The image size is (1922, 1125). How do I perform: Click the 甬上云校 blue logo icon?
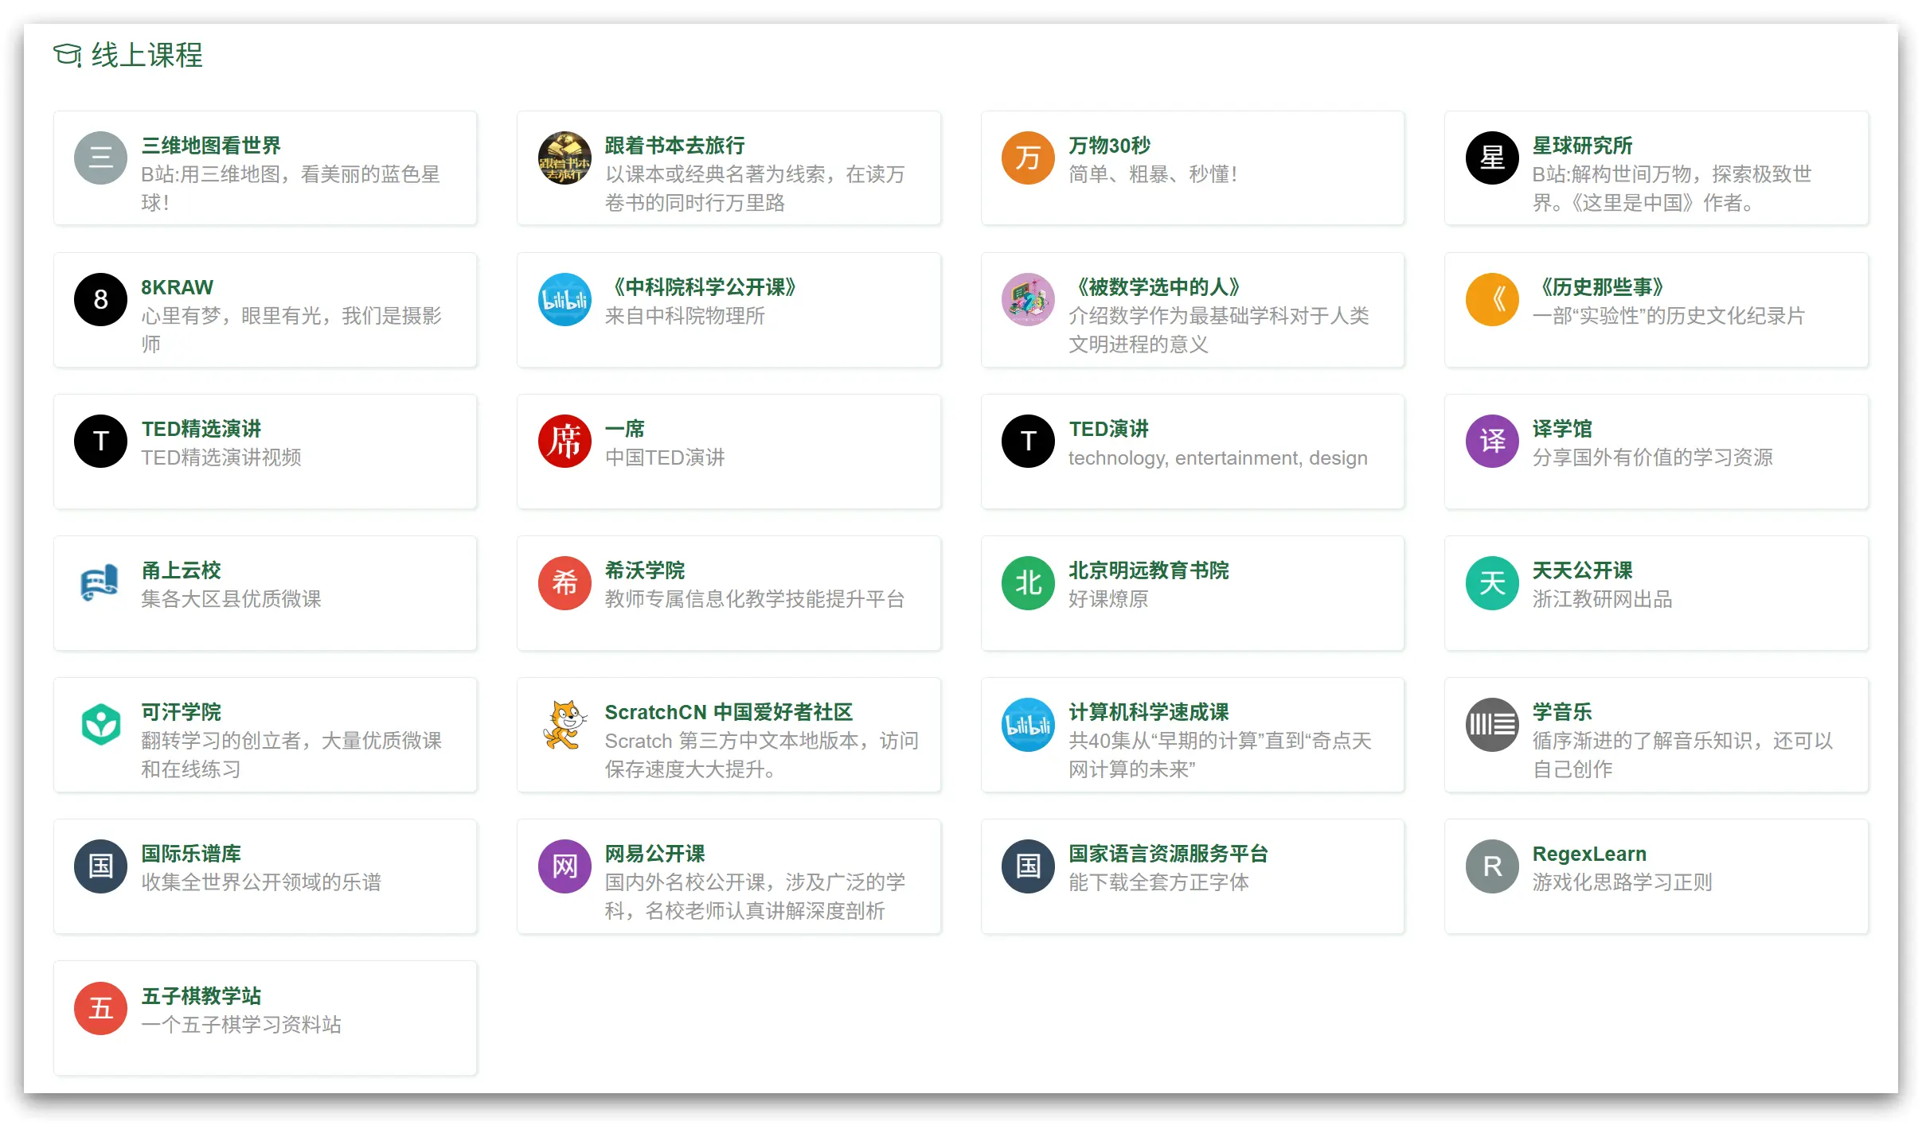[100, 582]
